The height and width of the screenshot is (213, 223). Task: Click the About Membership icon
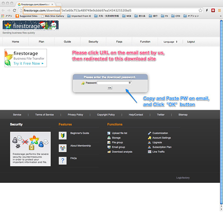tap(62, 148)
